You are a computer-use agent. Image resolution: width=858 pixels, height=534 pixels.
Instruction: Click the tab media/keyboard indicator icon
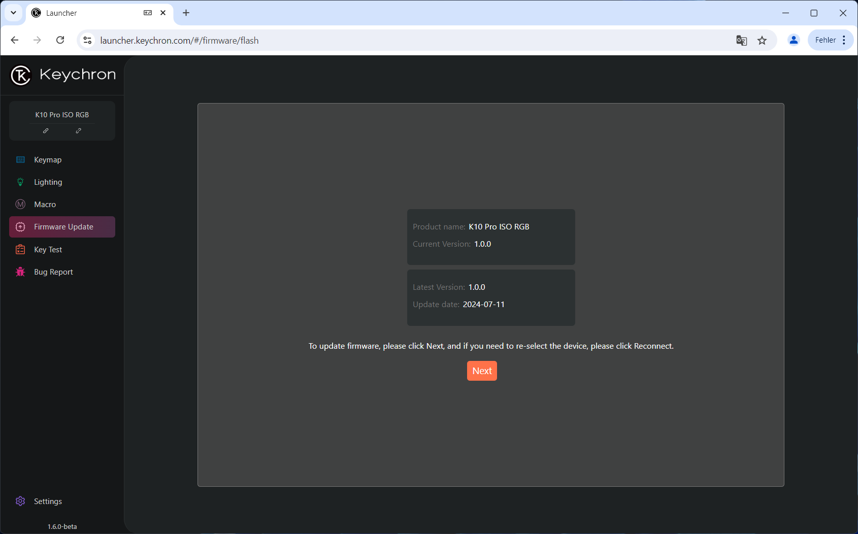148,13
